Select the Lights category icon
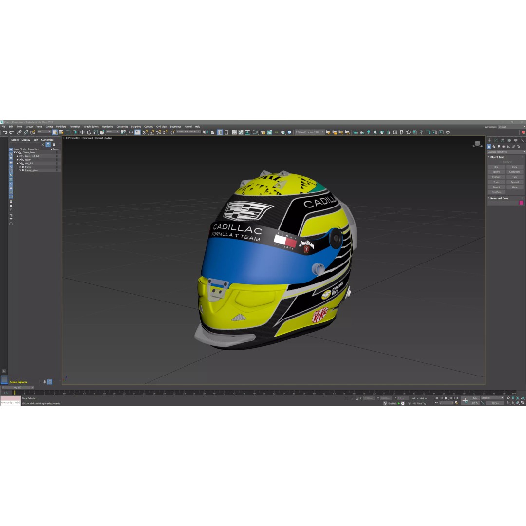 point(499,147)
